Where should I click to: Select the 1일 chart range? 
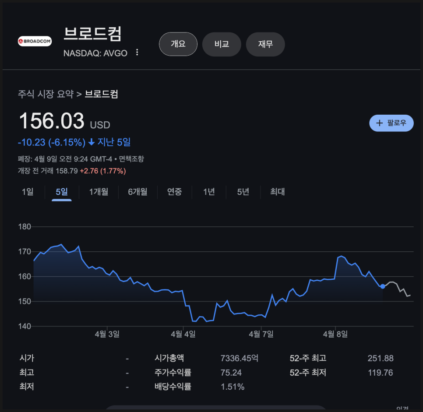click(28, 192)
